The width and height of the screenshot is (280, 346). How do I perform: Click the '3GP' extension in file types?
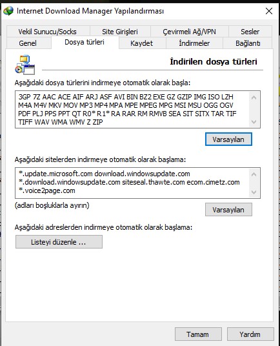point(25,97)
